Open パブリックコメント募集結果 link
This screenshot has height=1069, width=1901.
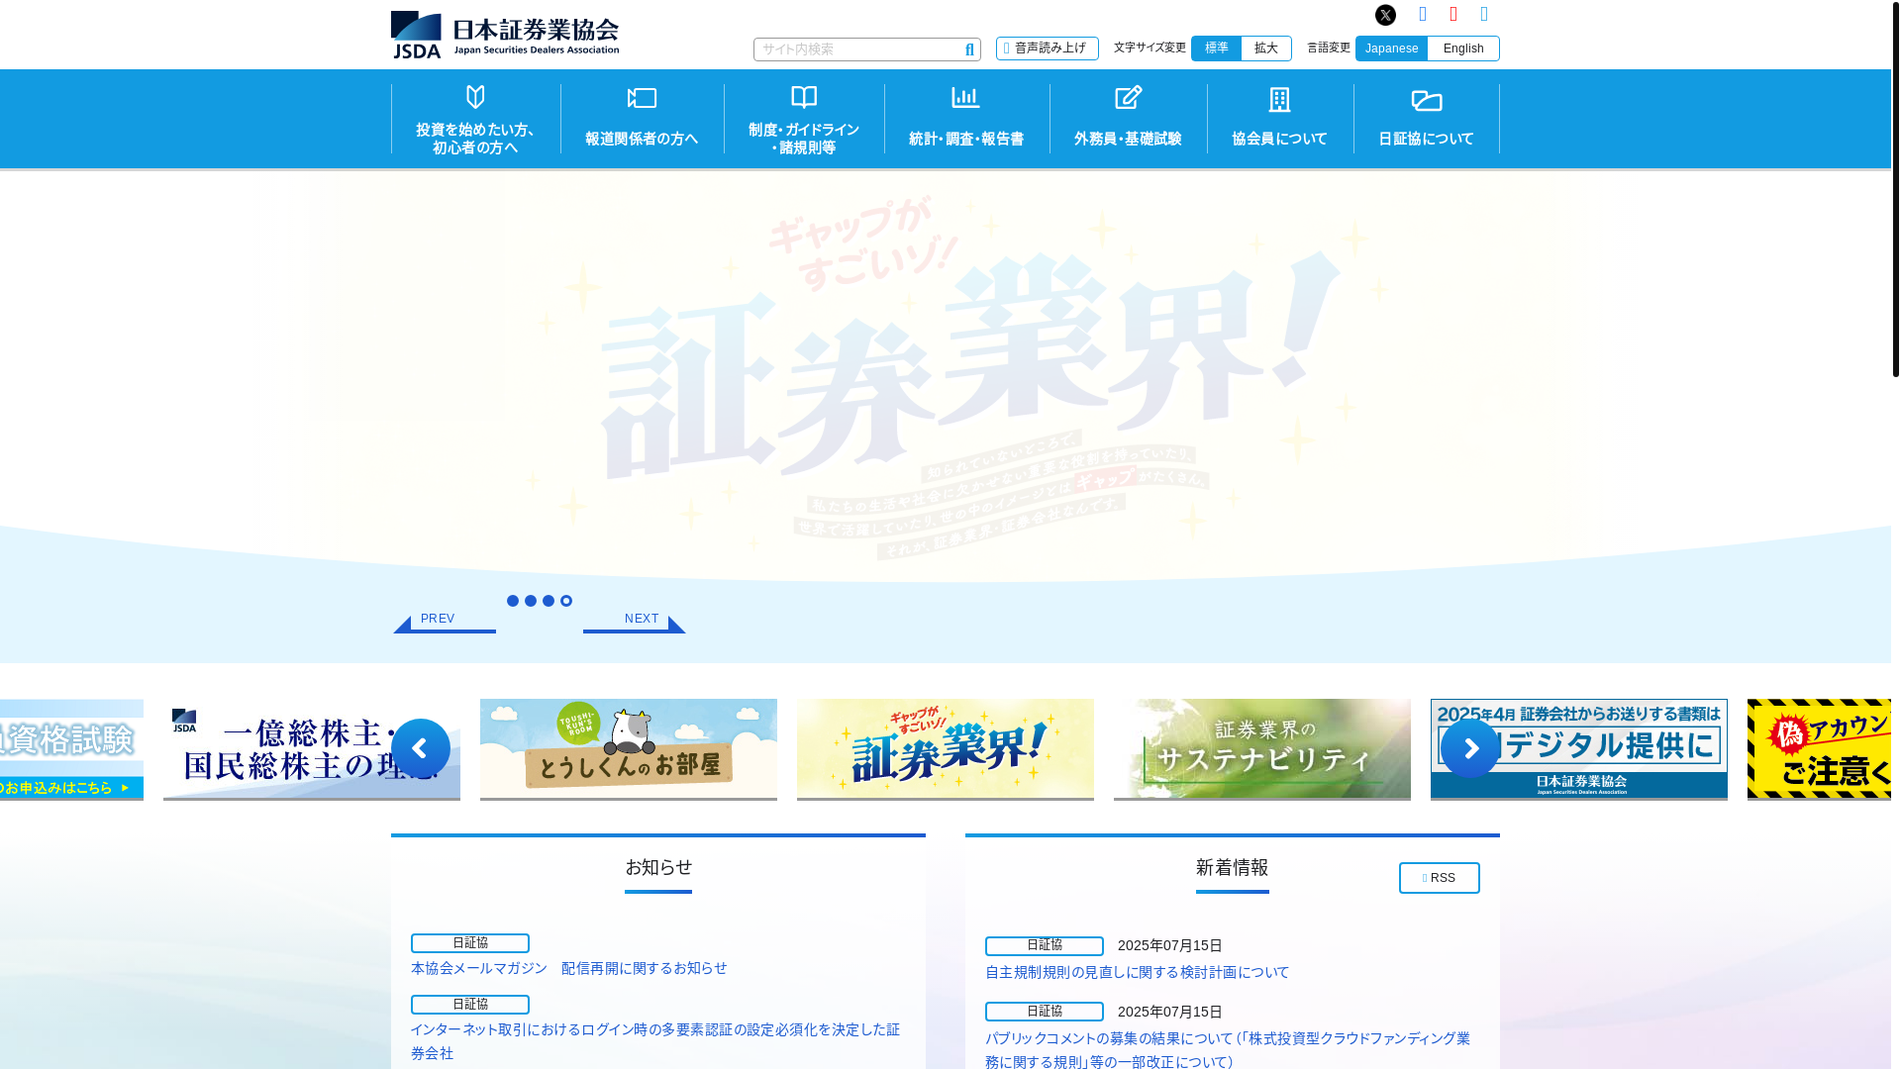[x=1228, y=1050]
